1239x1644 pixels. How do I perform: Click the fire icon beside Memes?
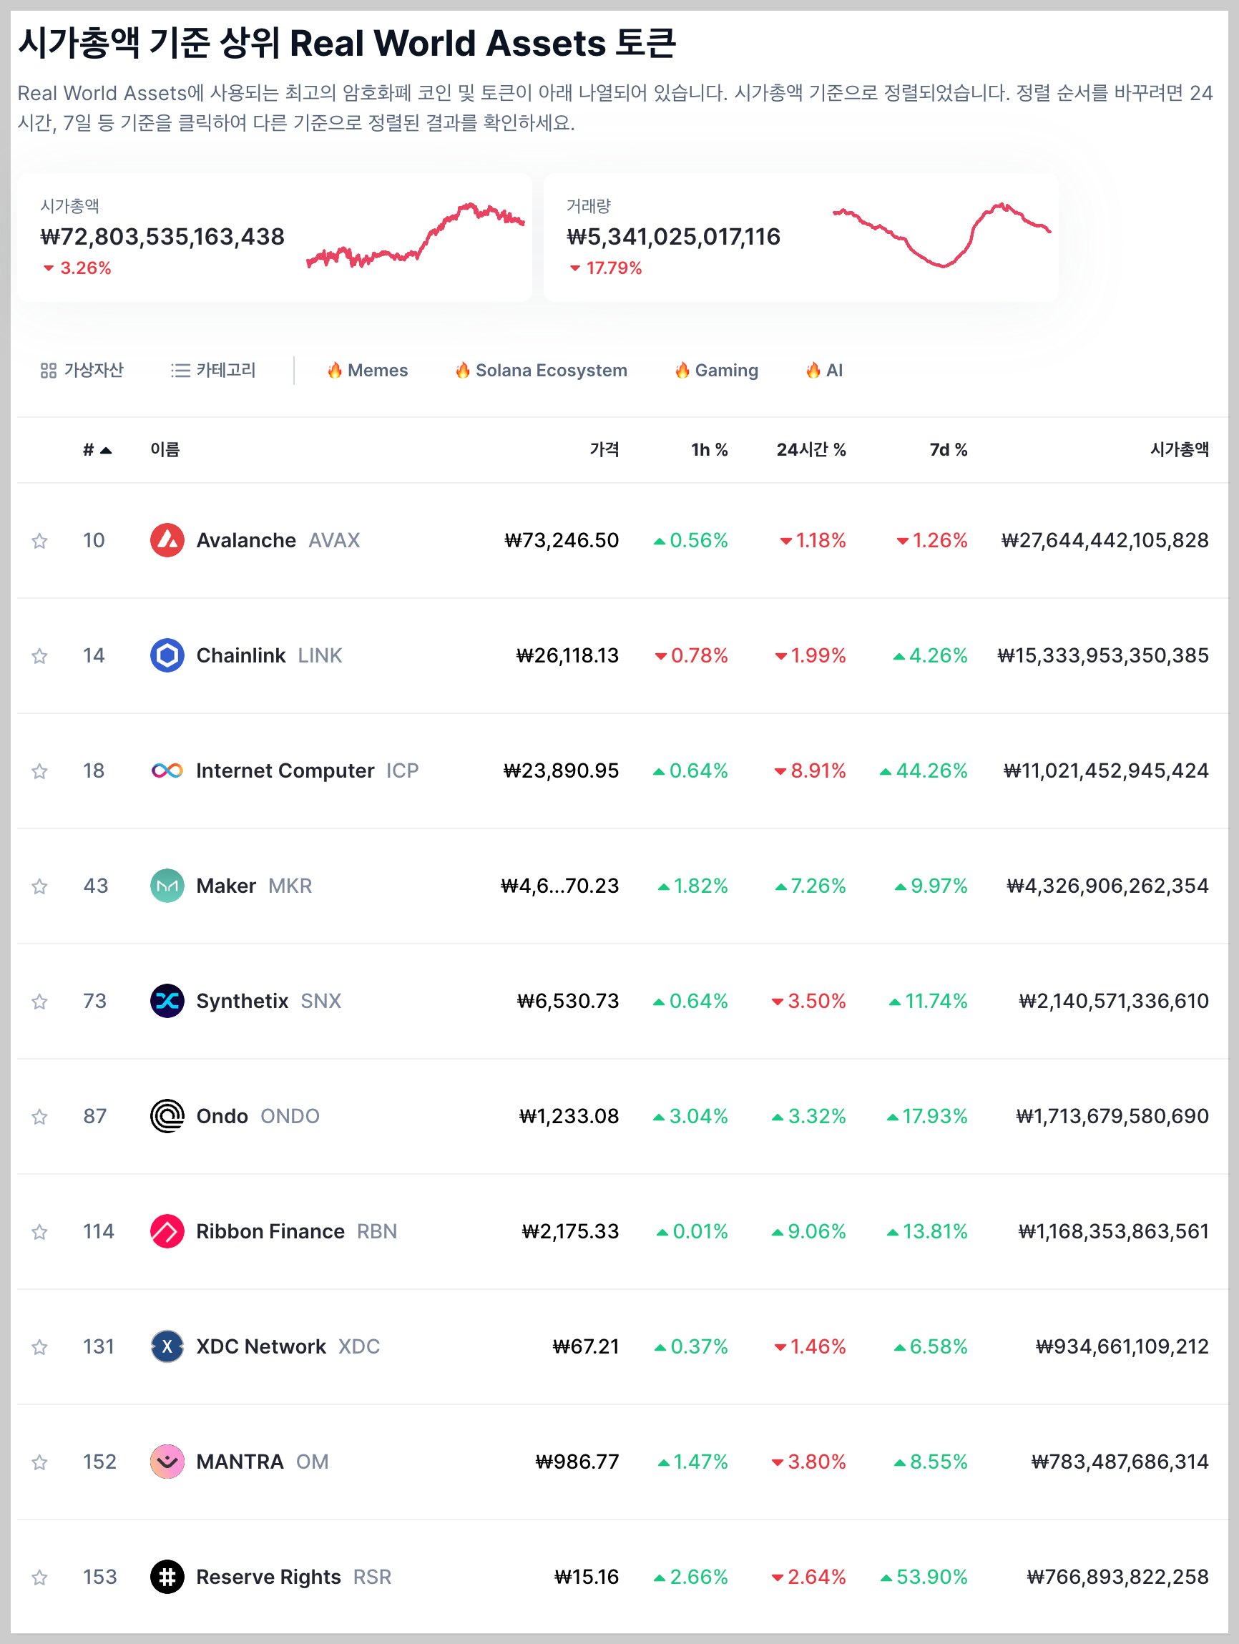(335, 370)
